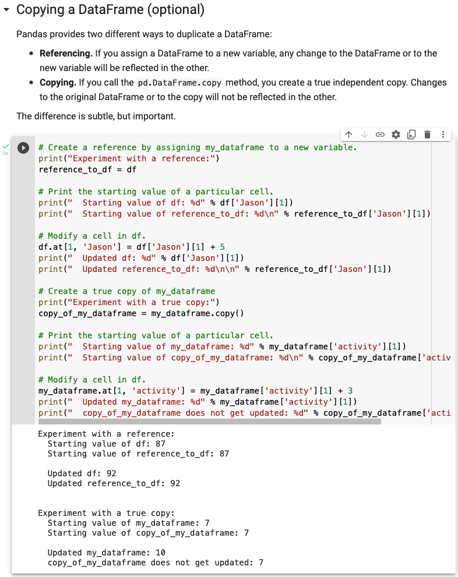Click line print("Experiment with a reference:")

tap(129, 158)
